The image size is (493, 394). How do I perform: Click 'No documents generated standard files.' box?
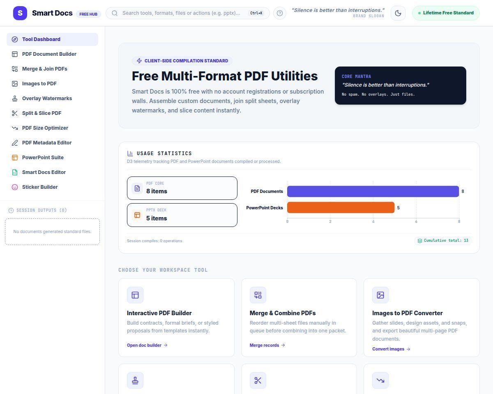point(52,232)
